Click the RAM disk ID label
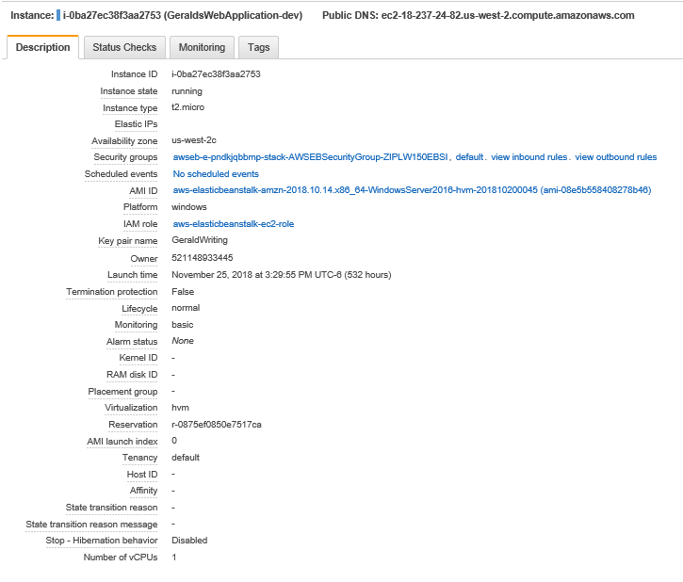683x582 pixels. click(132, 375)
